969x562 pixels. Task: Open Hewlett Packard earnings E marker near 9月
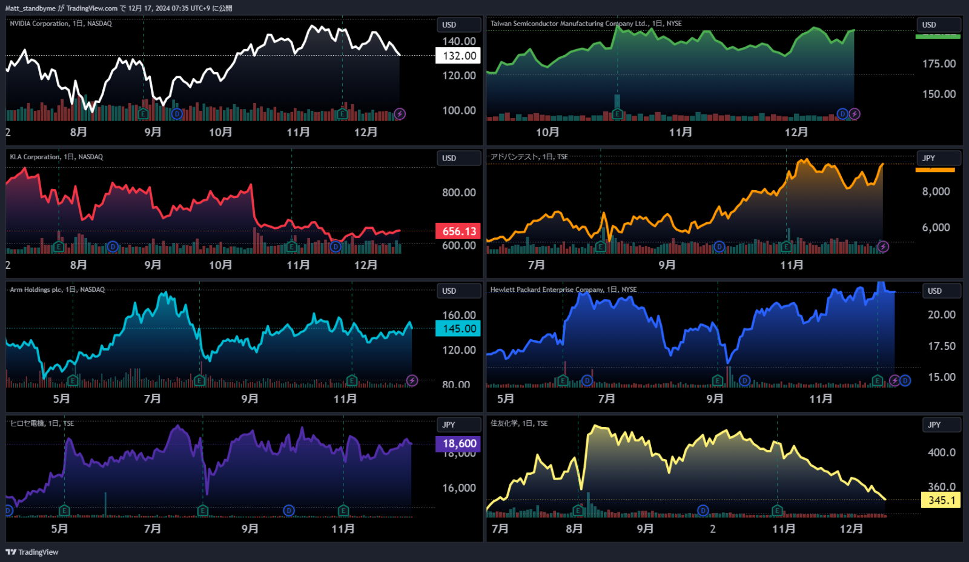point(718,380)
